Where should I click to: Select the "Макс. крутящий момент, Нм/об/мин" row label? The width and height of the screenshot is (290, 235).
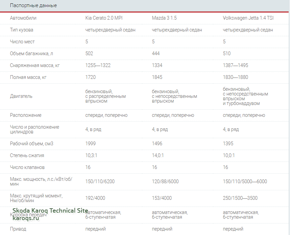[36, 198]
